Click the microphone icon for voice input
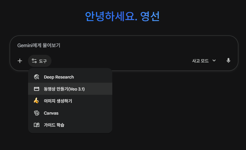Viewport: 246px width, 150px height. pyautogui.click(x=228, y=60)
